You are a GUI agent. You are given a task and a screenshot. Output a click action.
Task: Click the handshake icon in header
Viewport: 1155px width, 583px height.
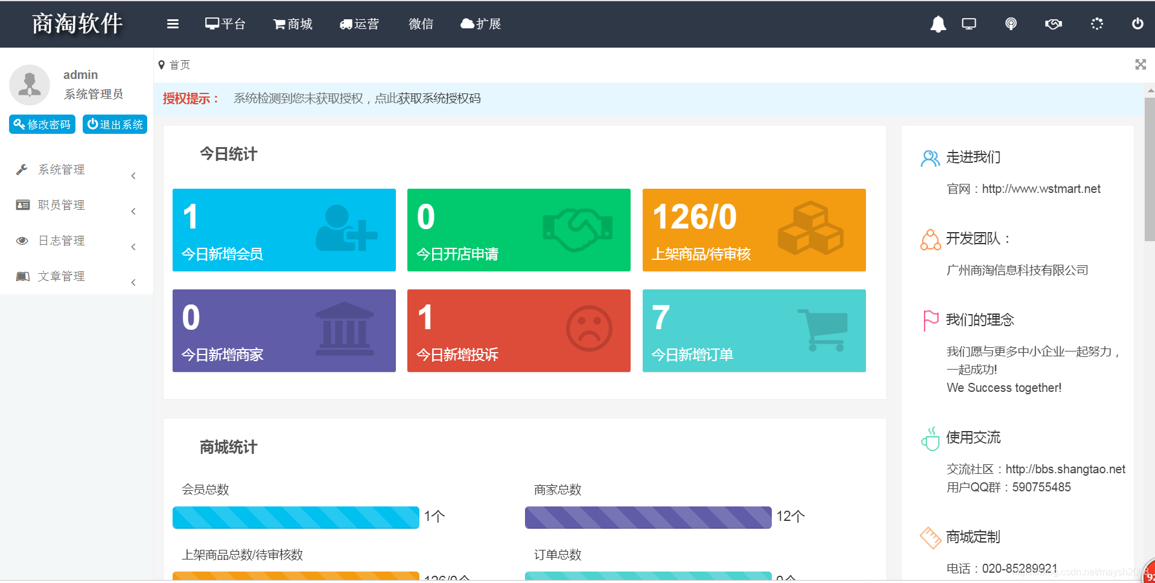(1054, 24)
